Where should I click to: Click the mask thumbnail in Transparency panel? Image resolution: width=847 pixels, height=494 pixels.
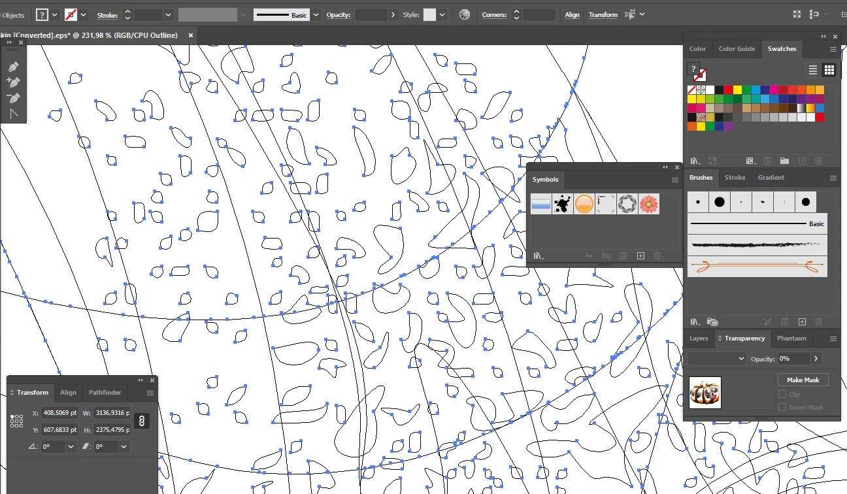(705, 393)
